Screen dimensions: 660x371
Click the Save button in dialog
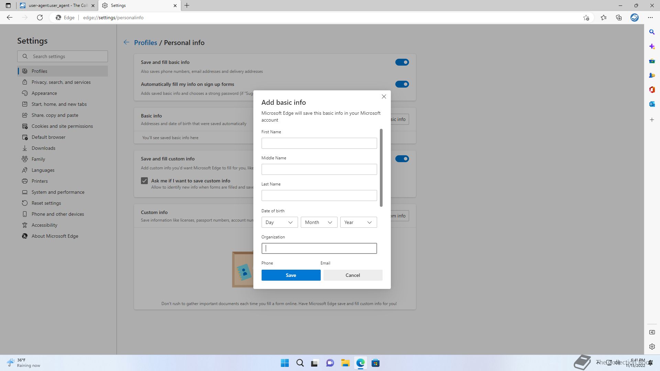tap(291, 275)
